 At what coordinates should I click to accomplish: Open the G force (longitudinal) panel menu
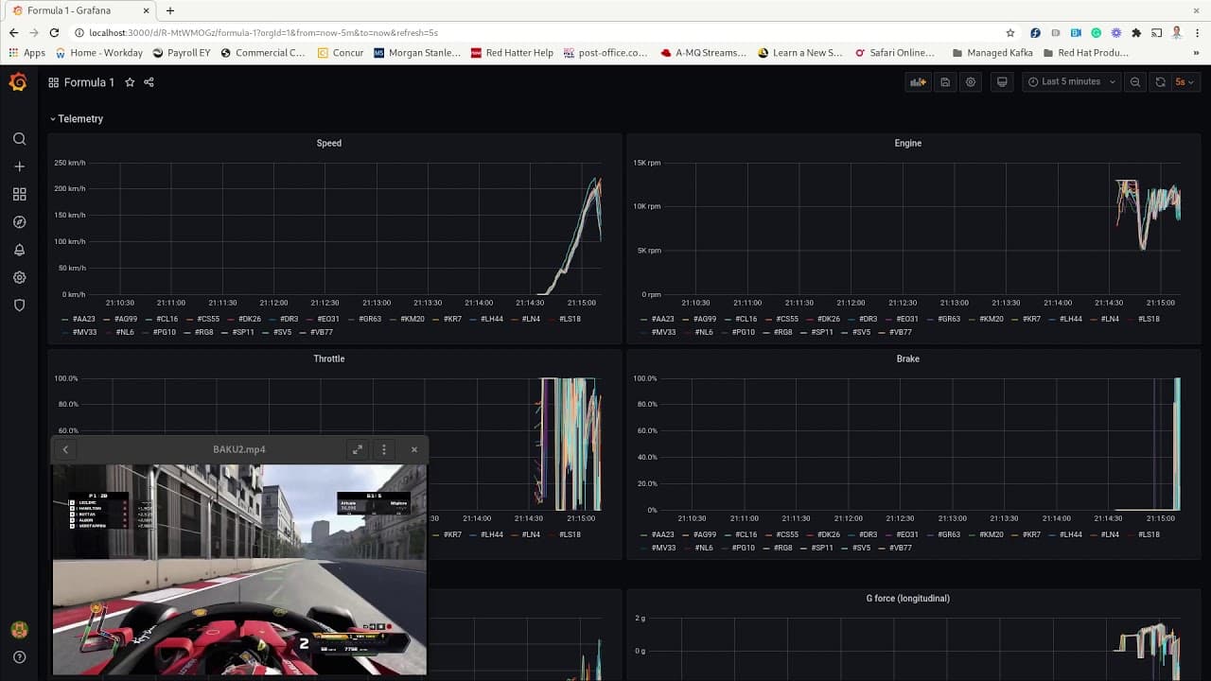pos(908,599)
